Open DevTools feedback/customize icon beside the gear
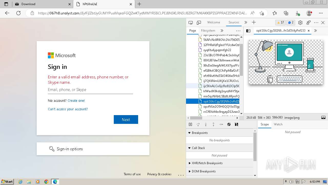 click(309, 23)
